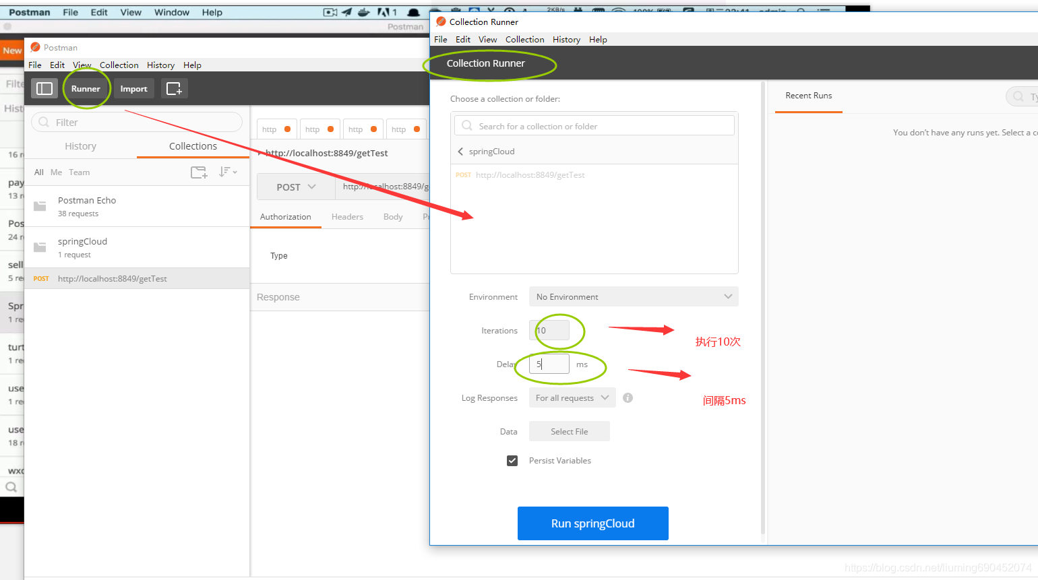Click paper plane icon in macOS menu bar
The image size is (1038, 580).
point(347,12)
